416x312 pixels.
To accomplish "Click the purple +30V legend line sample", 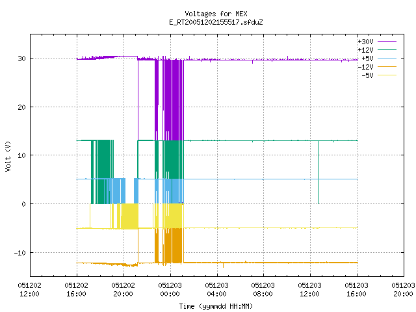I will 387,42.
